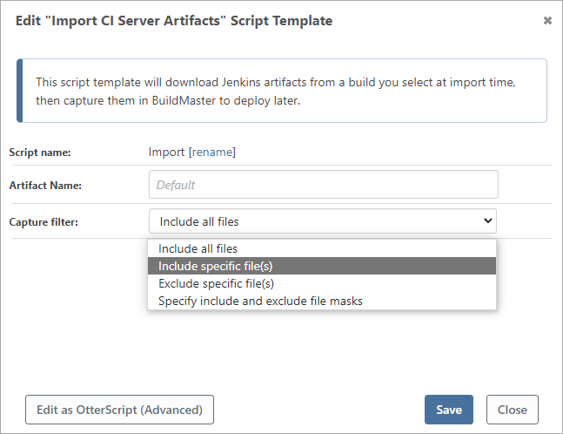Image resolution: width=563 pixels, height=434 pixels.
Task: Click the "Import" script name text
Action: click(x=166, y=152)
